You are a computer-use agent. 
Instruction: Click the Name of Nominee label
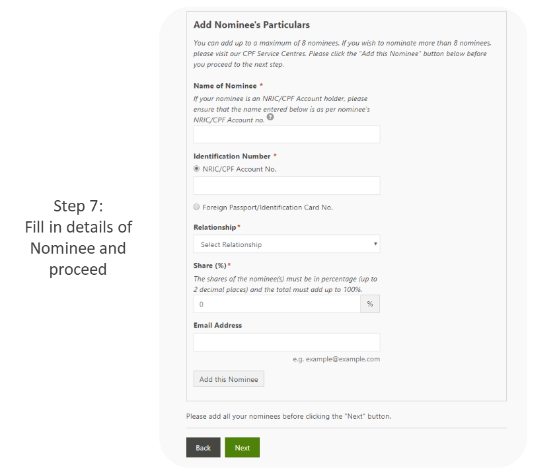click(x=225, y=86)
